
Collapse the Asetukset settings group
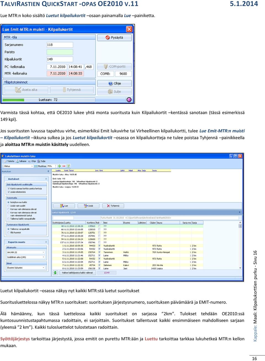pos(46,179)
